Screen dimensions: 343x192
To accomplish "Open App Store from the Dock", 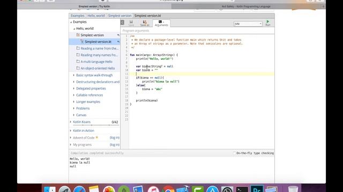I will click(x=212, y=189).
